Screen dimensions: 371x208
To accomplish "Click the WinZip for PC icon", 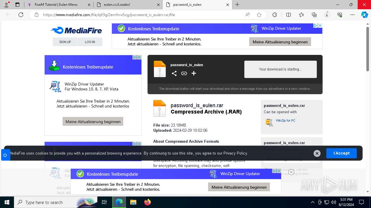I will pyautogui.click(x=269, y=122).
